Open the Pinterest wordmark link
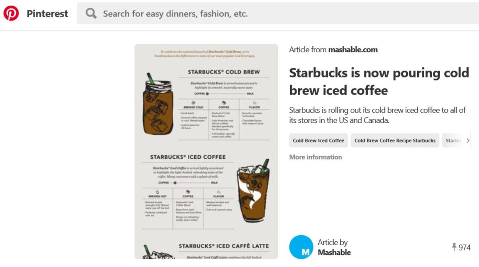This screenshot has height=267, width=479. click(x=47, y=14)
